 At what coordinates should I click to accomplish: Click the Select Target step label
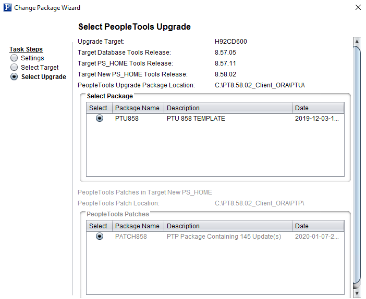[x=40, y=67]
